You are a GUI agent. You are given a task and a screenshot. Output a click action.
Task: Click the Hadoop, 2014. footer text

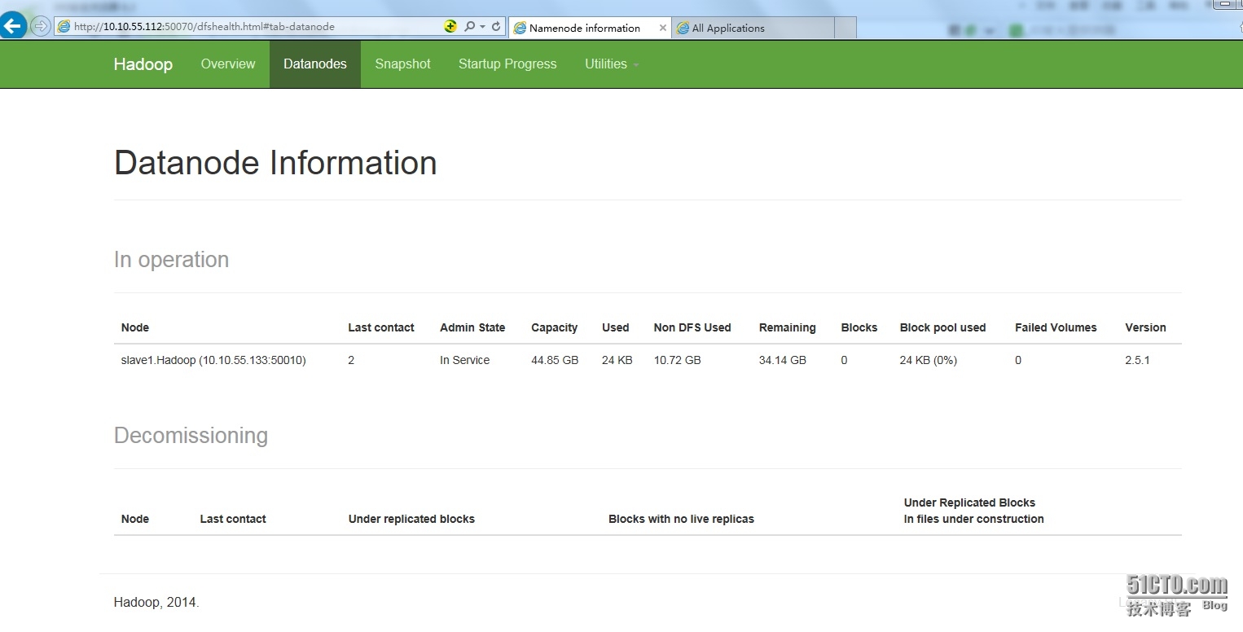(156, 603)
